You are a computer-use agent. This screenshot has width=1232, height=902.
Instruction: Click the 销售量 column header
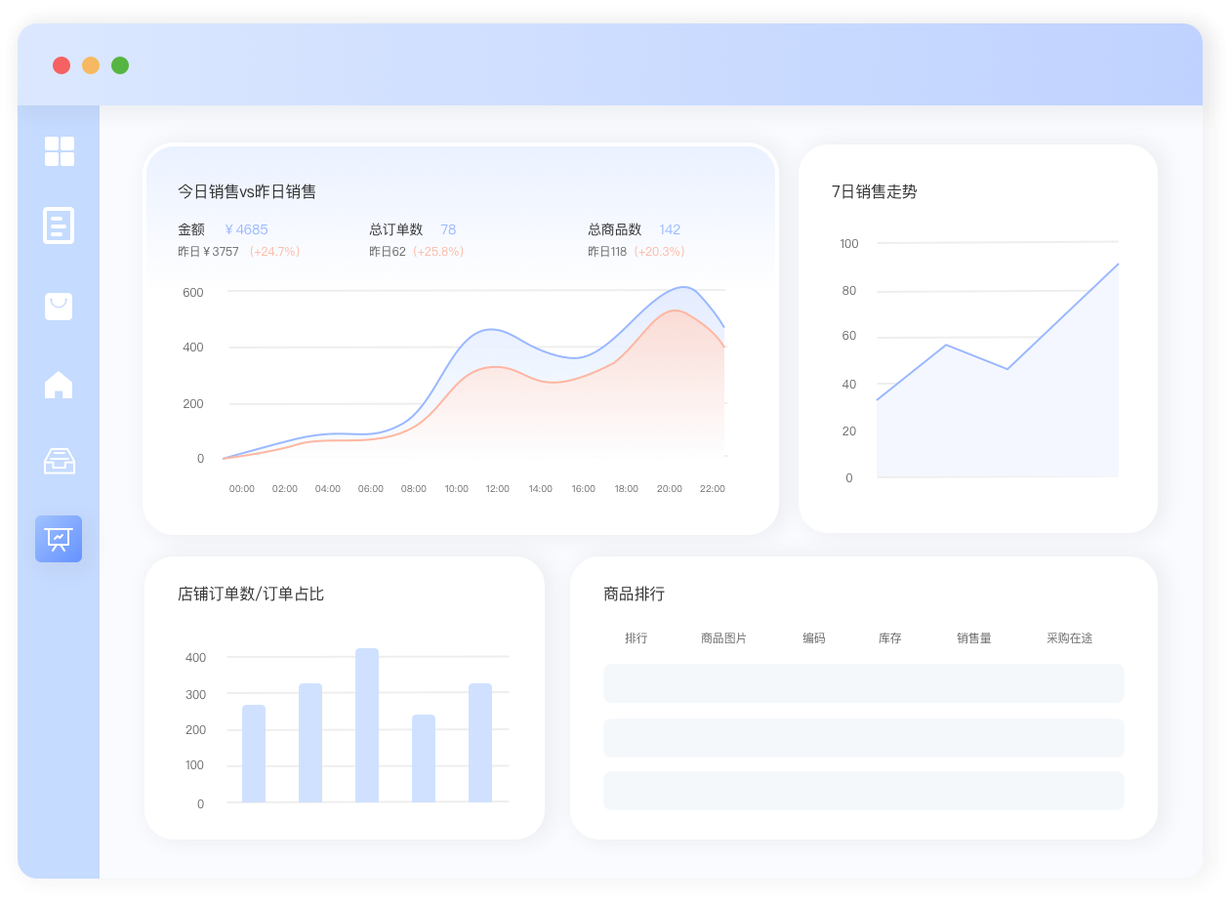click(x=974, y=638)
